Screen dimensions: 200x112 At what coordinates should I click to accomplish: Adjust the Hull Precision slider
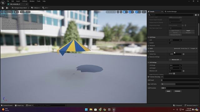180,88
